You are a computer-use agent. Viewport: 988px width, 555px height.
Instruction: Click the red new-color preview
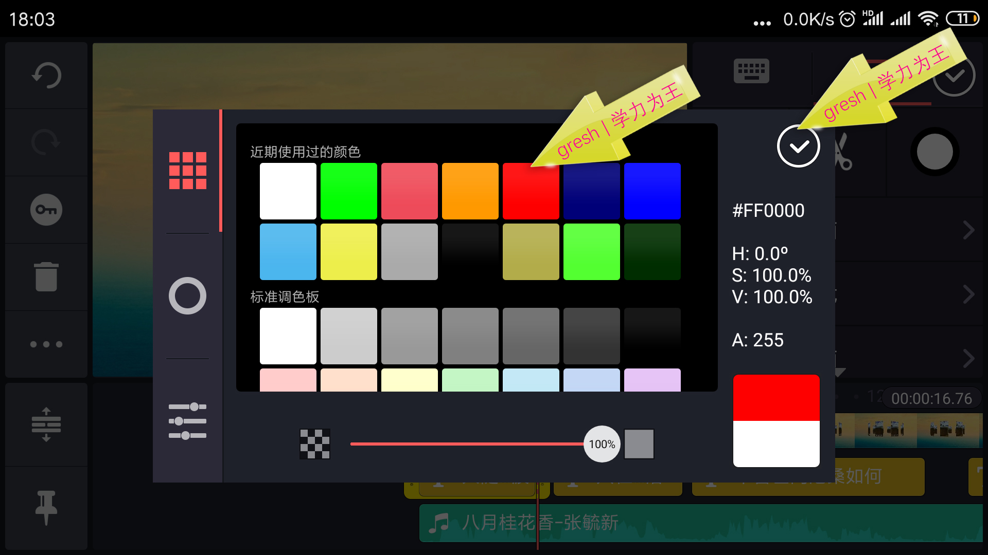(776, 398)
